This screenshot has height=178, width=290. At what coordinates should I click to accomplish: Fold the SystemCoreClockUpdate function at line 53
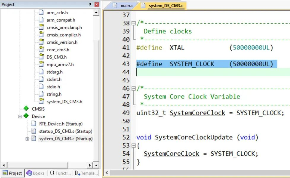(133, 146)
